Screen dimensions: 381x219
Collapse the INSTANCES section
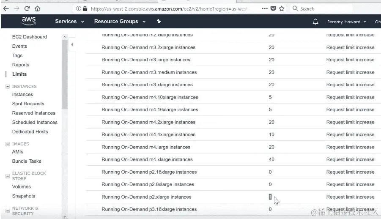[x=8, y=87]
